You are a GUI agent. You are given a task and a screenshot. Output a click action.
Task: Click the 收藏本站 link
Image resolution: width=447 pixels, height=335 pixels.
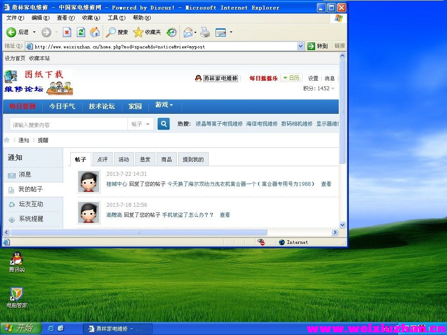pos(39,58)
